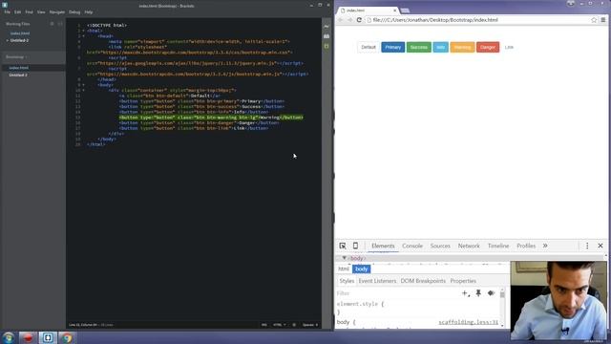Click new style rule plus icon
Image resolution: width=611 pixels, height=344 pixels.
click(x=466, y=293)
